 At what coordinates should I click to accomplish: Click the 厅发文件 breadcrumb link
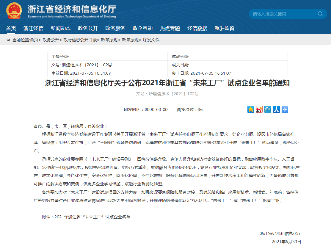(x=151, y=40)
